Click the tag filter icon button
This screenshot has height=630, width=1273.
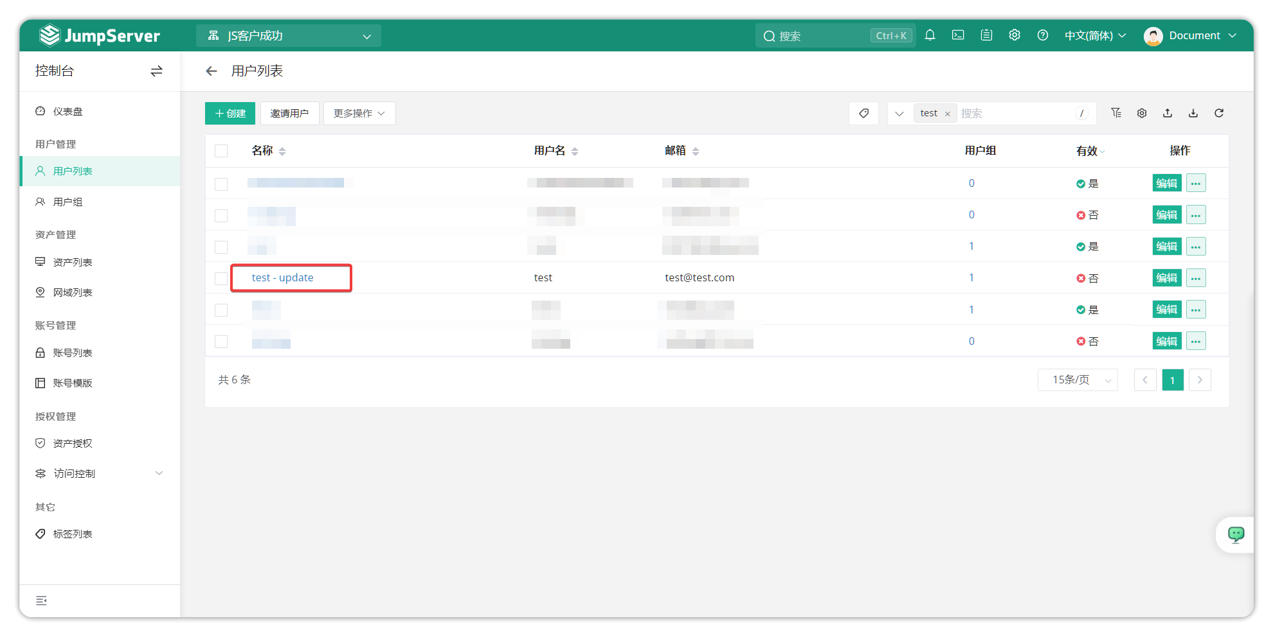click(x=863, y=113)
